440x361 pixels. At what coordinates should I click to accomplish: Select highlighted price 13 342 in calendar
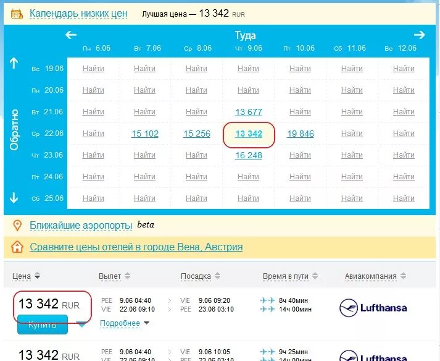248,134
